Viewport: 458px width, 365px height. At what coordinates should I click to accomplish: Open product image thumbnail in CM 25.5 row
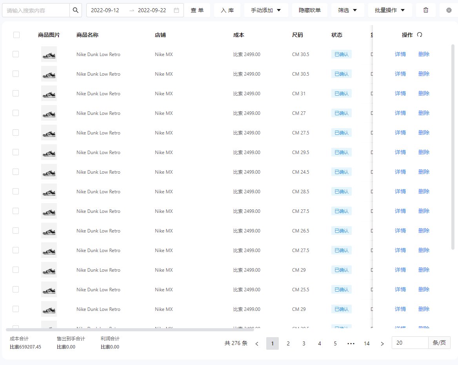click(x=49, y=289)
